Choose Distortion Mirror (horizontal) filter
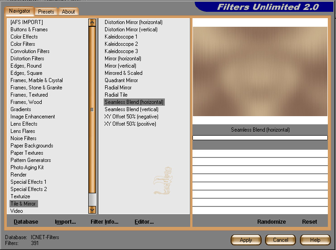This screenshot has width=336, height=250. (134, 22)
